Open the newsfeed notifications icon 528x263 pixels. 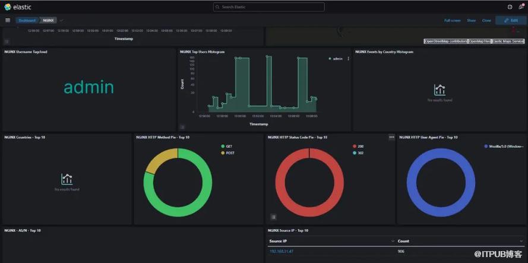click(x=521, y=7)
